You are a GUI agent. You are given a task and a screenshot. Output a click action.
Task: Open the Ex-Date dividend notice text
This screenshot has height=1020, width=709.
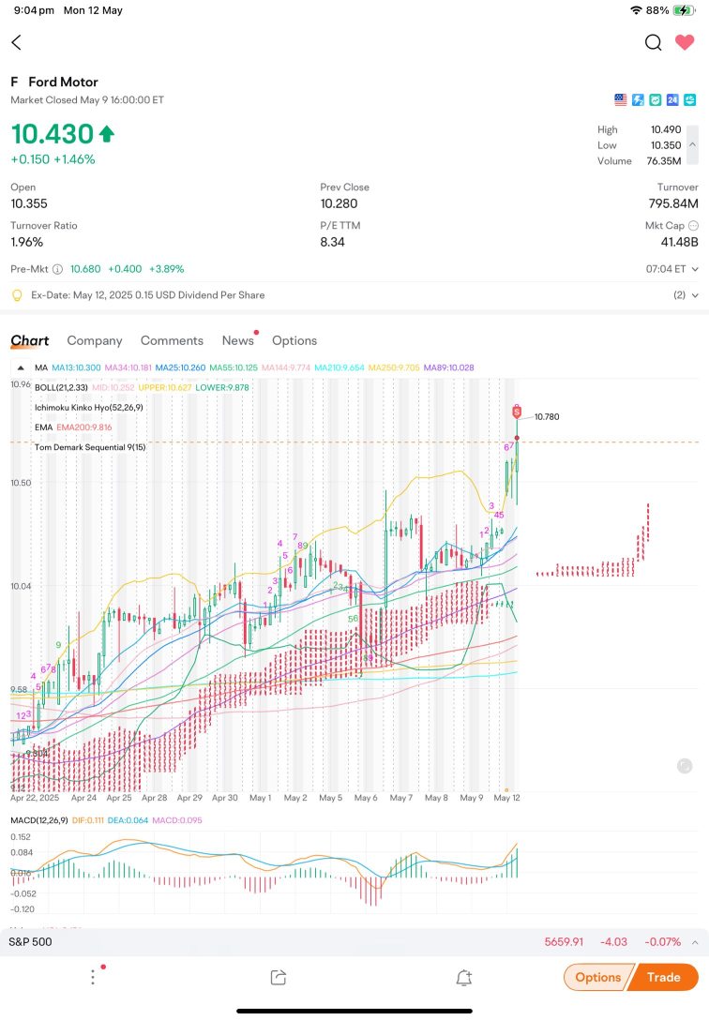coord(147,295)
